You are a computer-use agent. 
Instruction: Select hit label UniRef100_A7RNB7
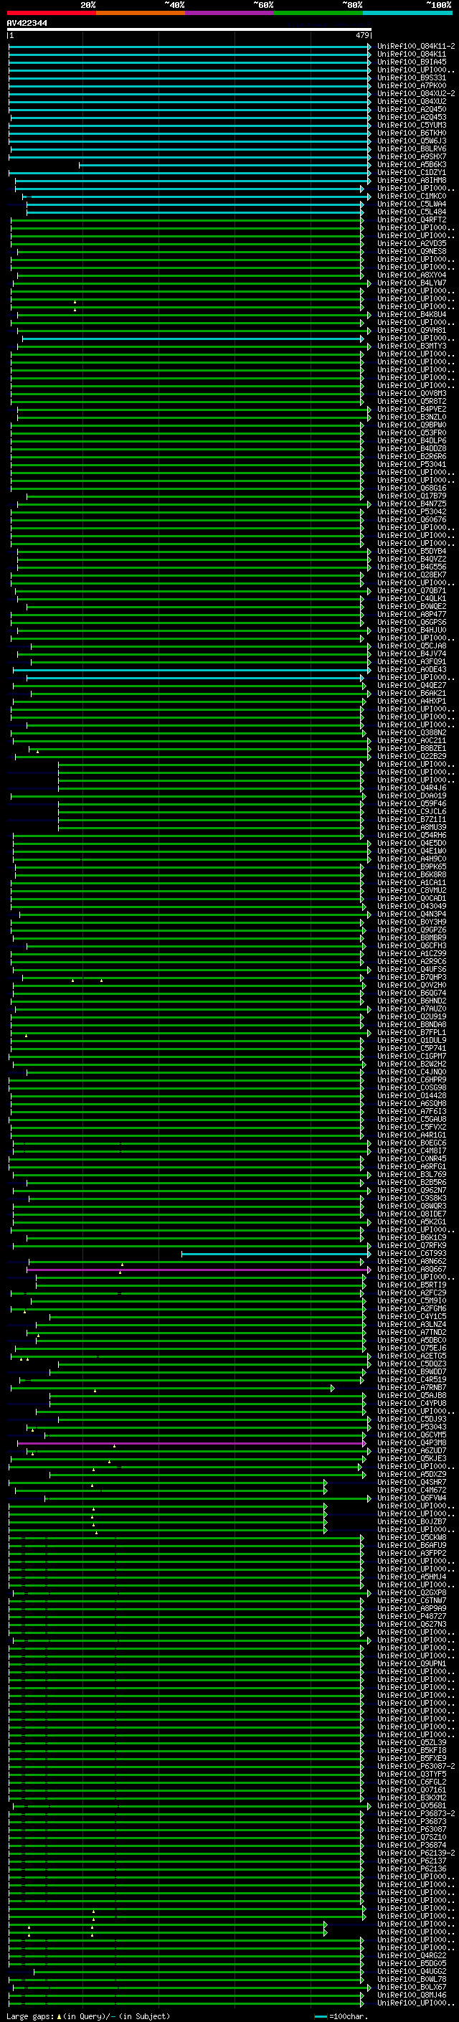click(x=412, y=1387)
